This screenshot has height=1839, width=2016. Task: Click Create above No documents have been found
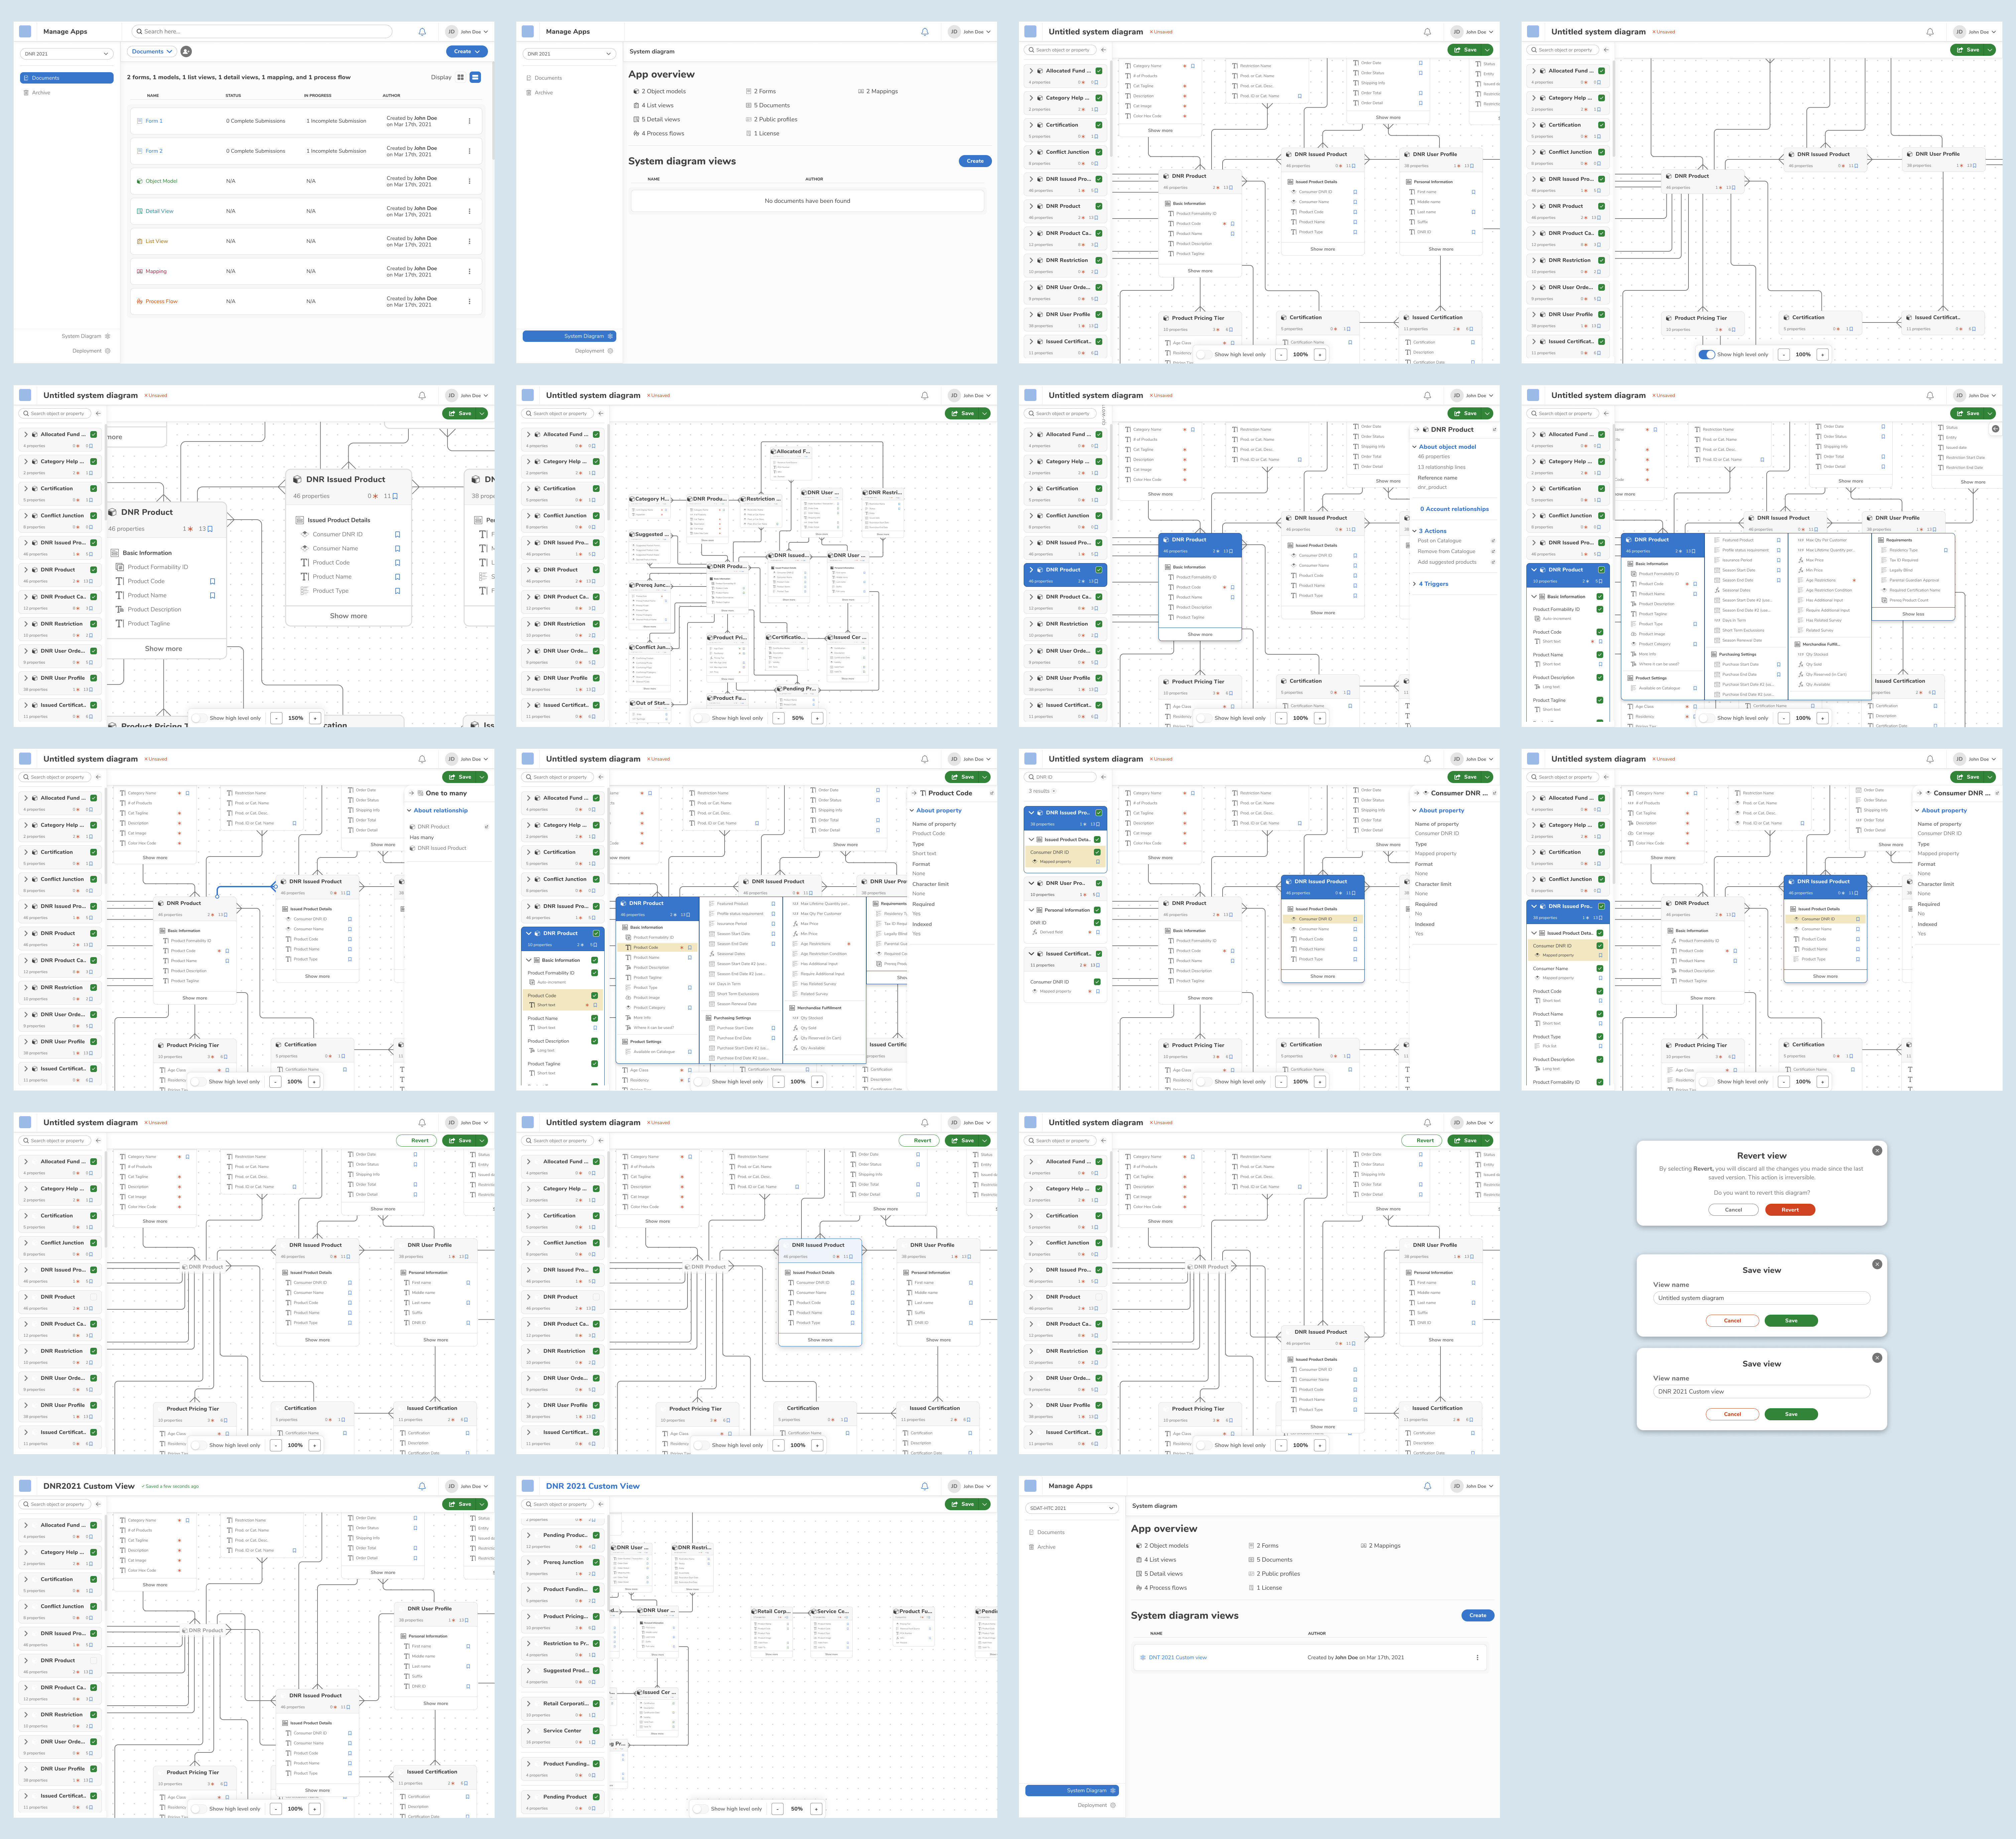pyautogui.click(x=975, y=161)
